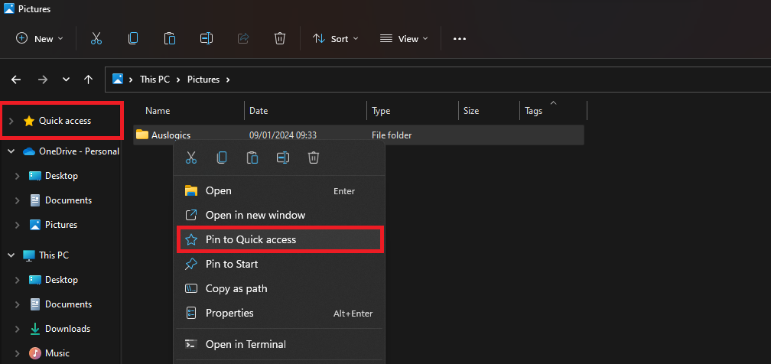Click the Up arrow navigation button

(89, 80)
